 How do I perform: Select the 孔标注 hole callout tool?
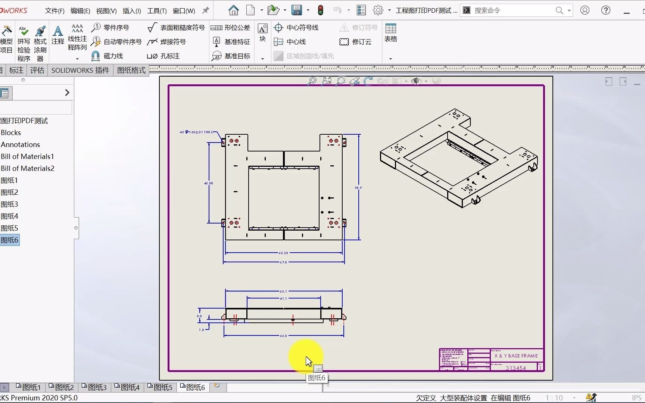pos(163,56)
